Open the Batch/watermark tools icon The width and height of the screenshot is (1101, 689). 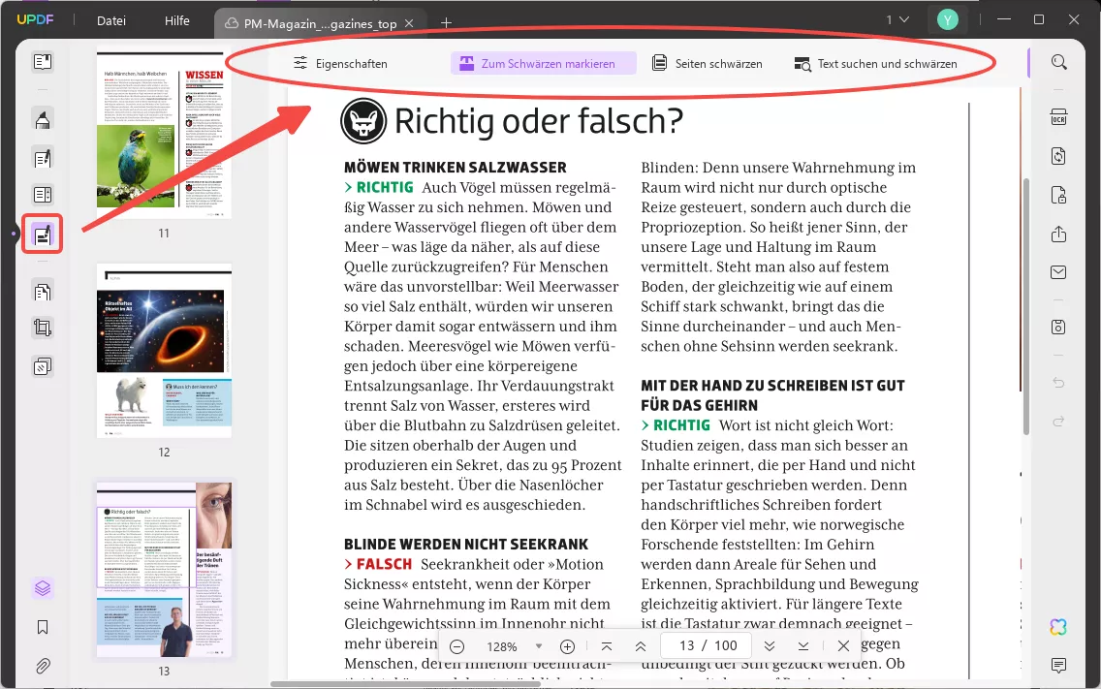tap(42, 366)
